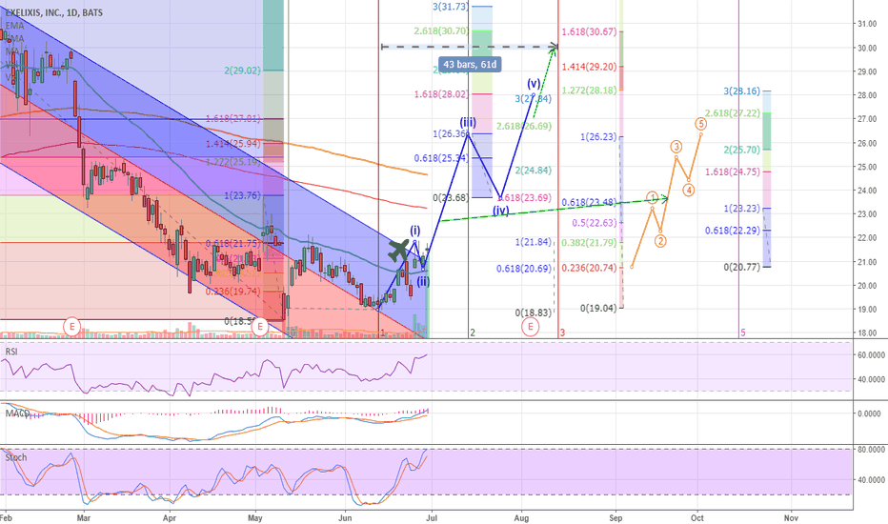Click the Oct label on the time axis
This screenshot has width=888, height=524.
point(697,517)
